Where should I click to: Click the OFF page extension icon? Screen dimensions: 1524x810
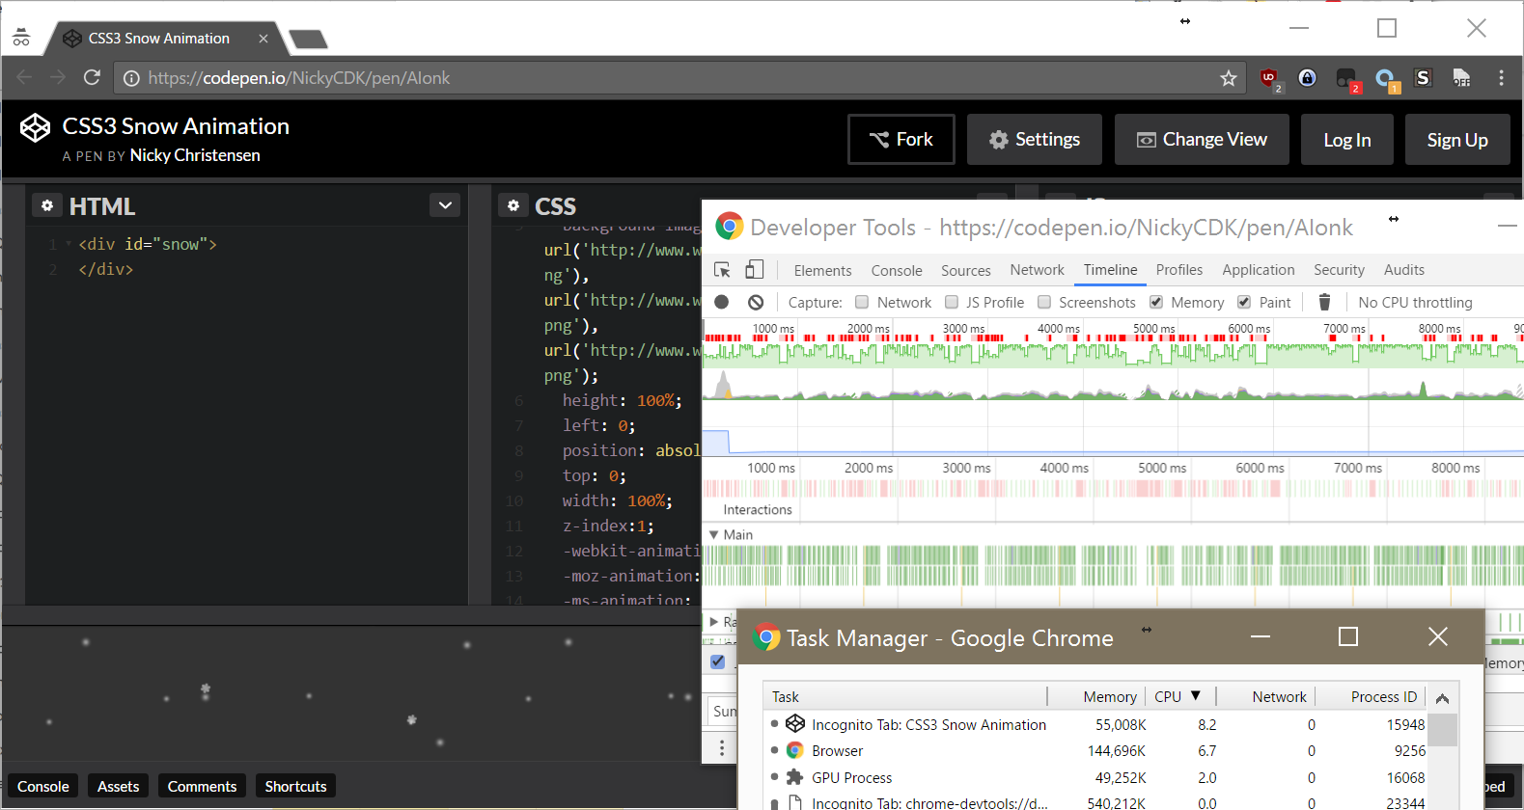pos(1461,78)
